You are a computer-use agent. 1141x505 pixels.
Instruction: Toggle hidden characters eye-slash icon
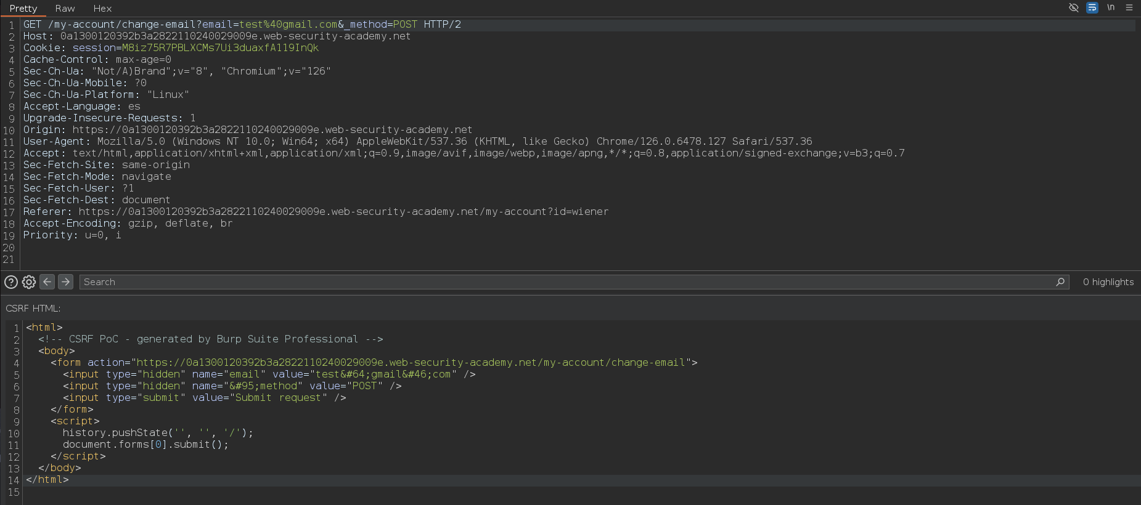1073,7
